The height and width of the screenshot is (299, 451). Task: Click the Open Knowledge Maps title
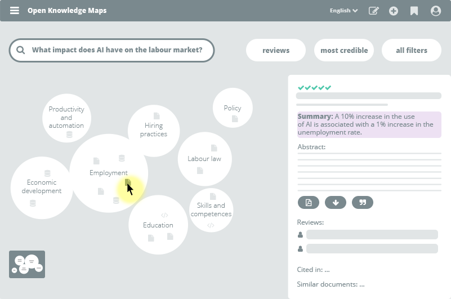point(67,11)
